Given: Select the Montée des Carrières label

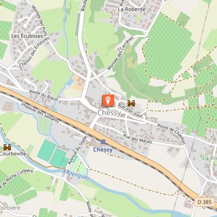Looking at the screenshot, I should pyautogui.click(x=120, y=53).
